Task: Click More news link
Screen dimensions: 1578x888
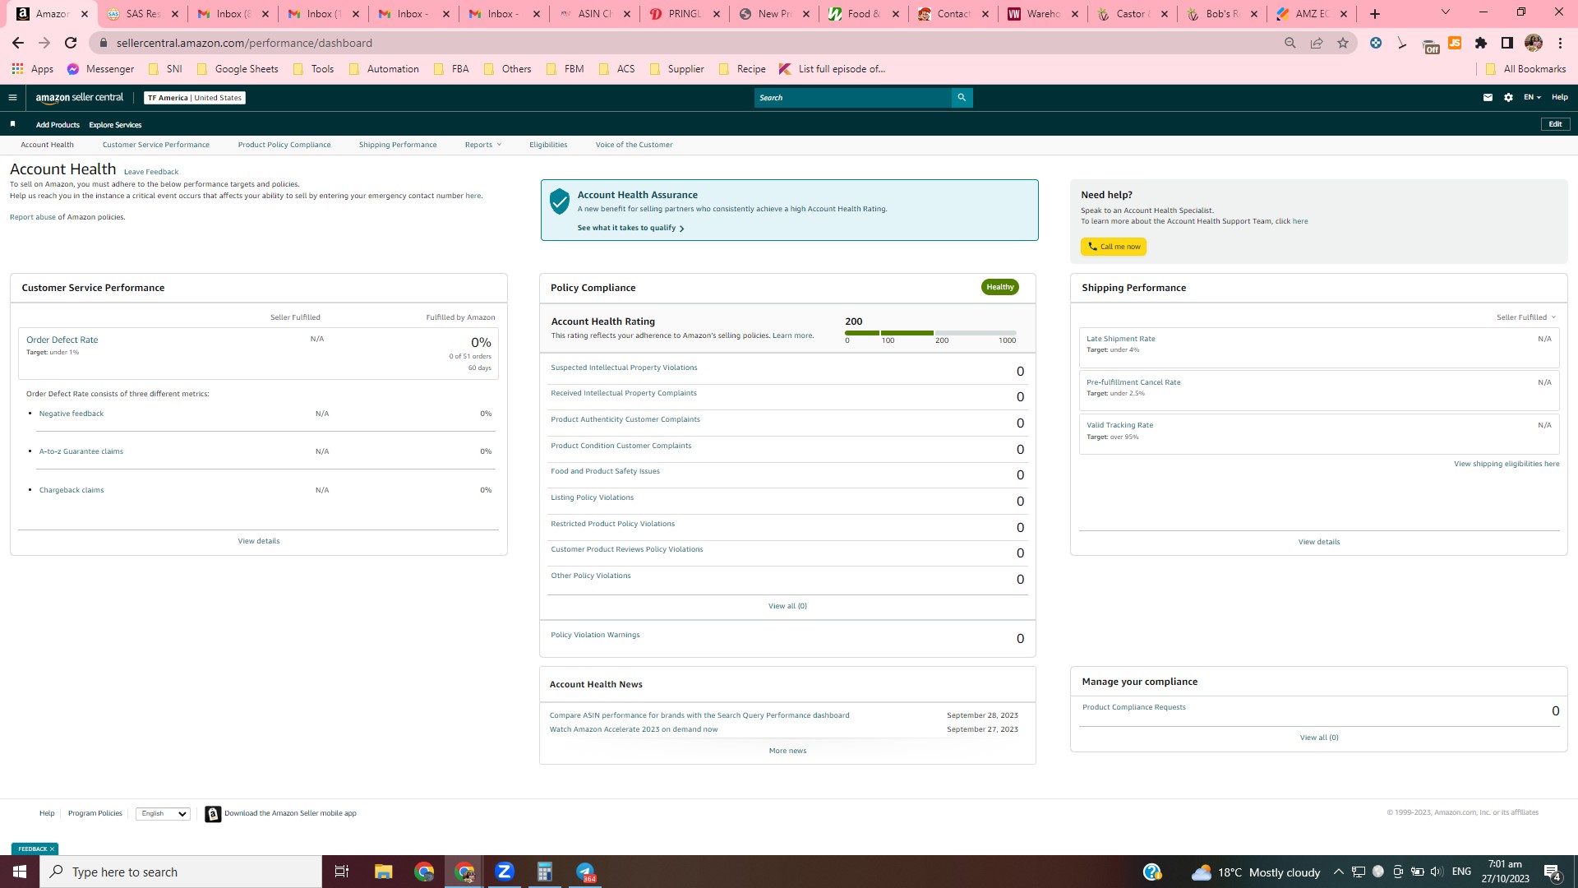Action: tap(787, 751)
